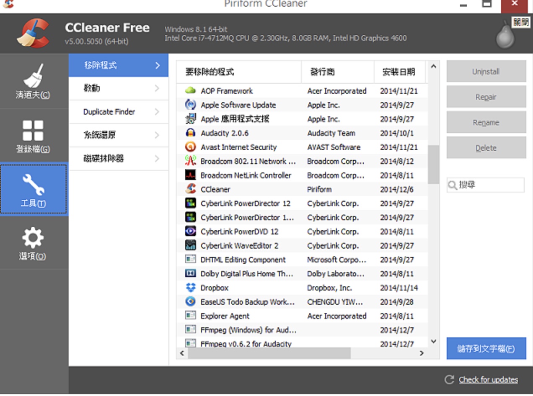
Task: Click the Piriform pear icon
Action: pos(505,36)
